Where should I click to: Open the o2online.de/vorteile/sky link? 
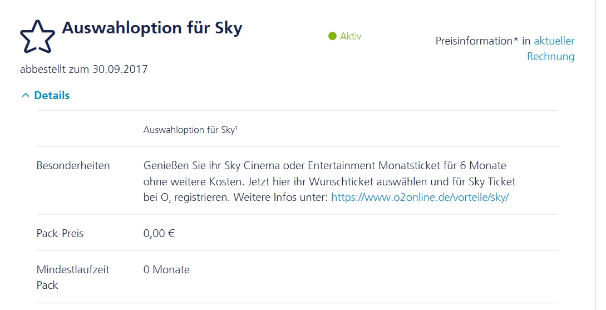pos(420,197)
